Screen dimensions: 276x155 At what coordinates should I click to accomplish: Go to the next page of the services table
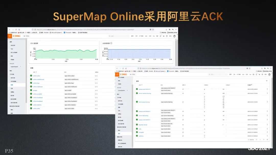[x=264, y=139]
